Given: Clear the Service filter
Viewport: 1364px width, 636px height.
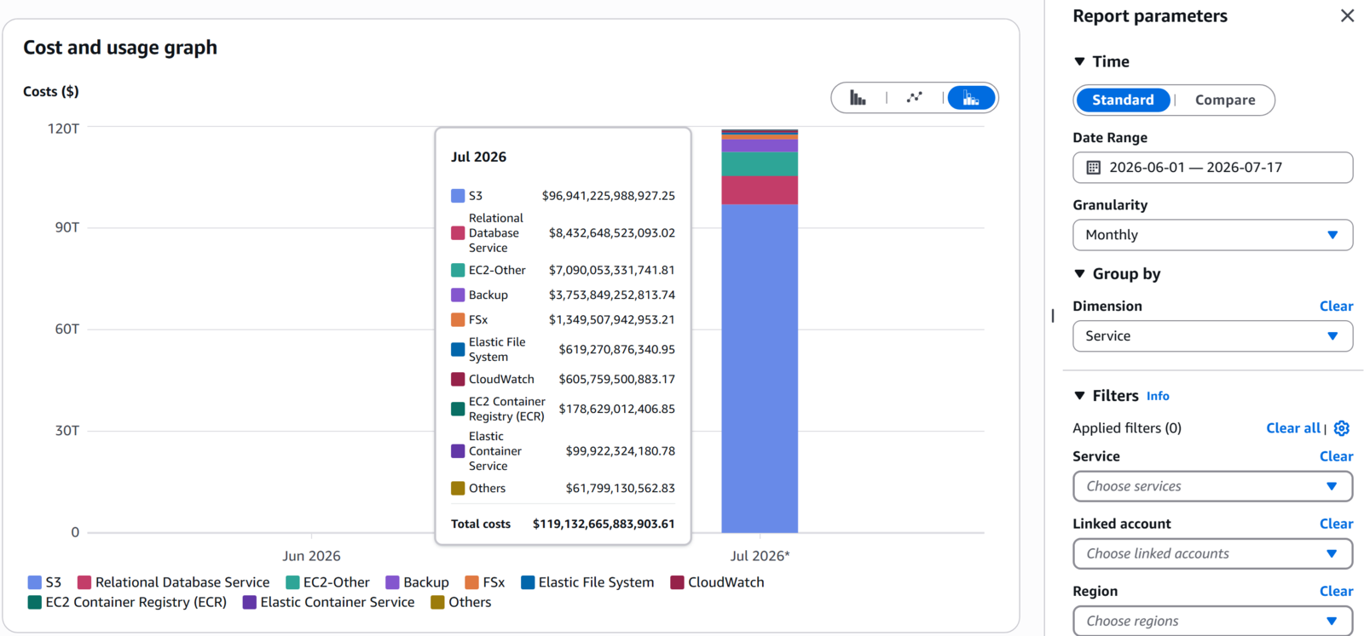Looking at the screenshot, I should (1336, 456).
